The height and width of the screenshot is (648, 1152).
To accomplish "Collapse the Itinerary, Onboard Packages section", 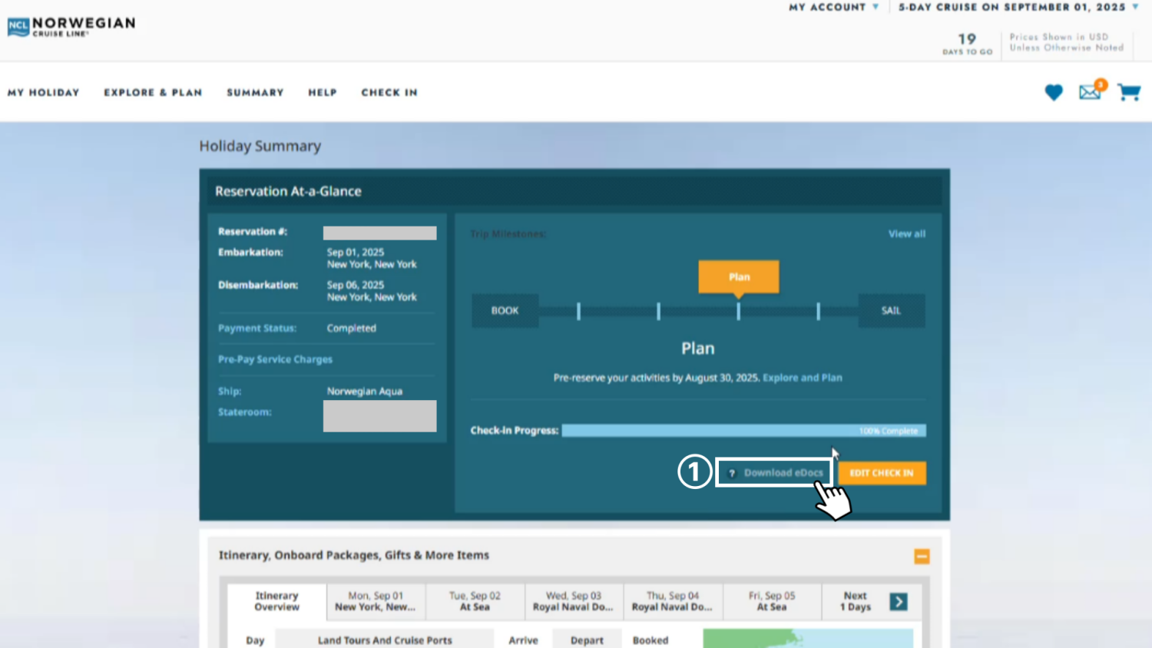I will 922,557.
